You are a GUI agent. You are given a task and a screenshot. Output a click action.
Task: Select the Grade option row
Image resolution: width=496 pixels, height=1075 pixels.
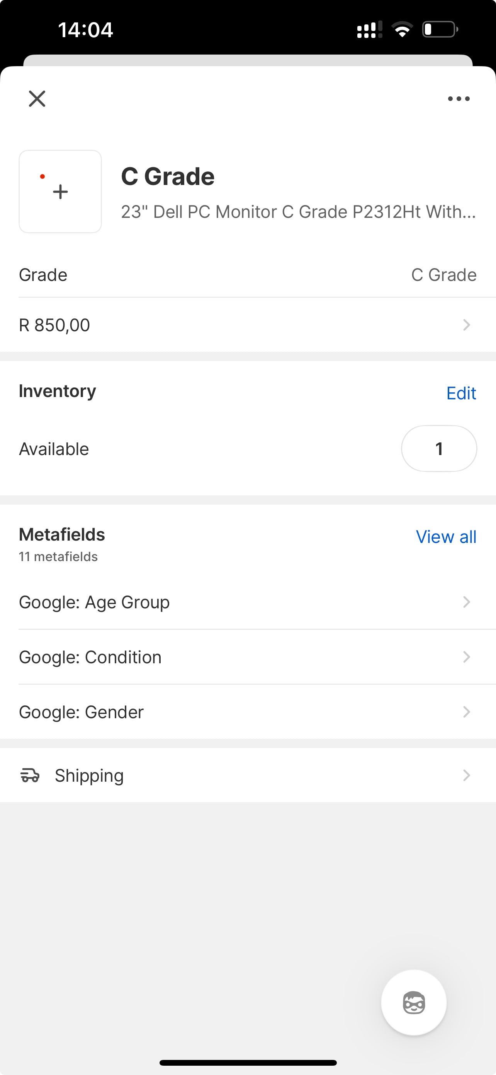coord(247,275)
